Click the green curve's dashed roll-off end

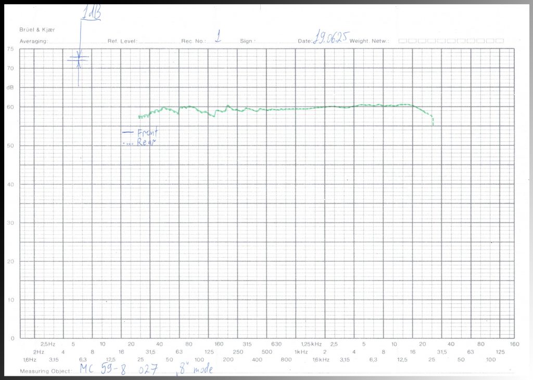click(x=431, y=119)
